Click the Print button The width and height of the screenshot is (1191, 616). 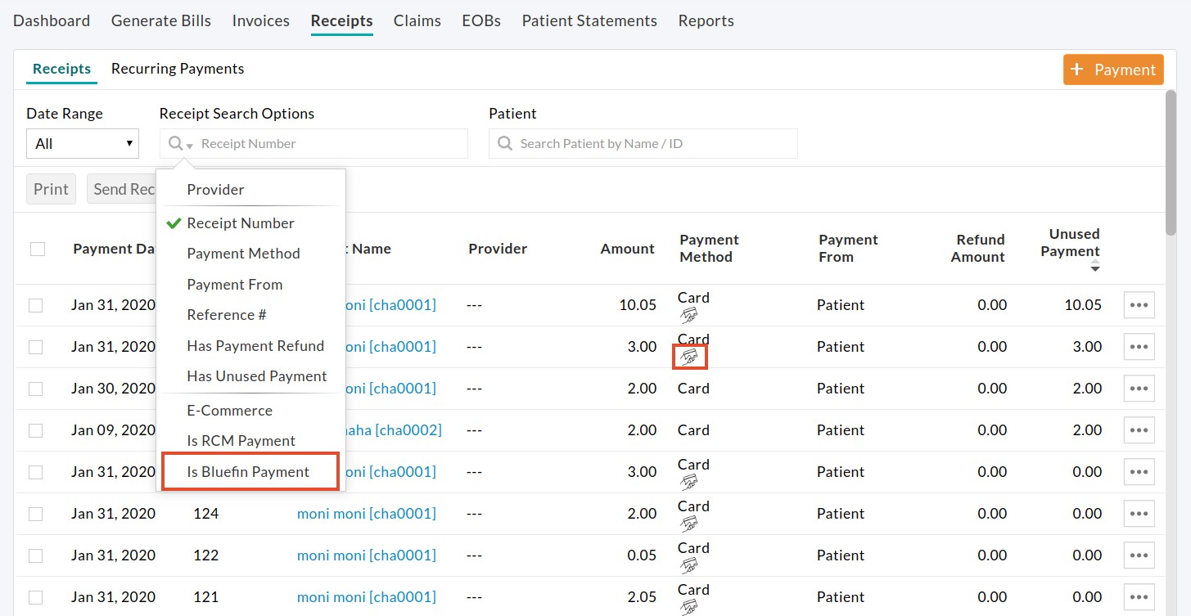point(51,189)
